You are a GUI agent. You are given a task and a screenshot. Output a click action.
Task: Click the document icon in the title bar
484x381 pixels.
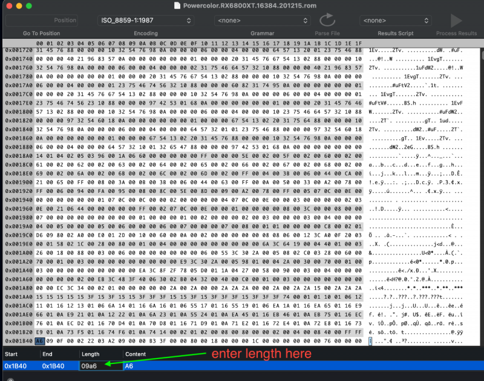pyautogui.click(x=177, y=5)
